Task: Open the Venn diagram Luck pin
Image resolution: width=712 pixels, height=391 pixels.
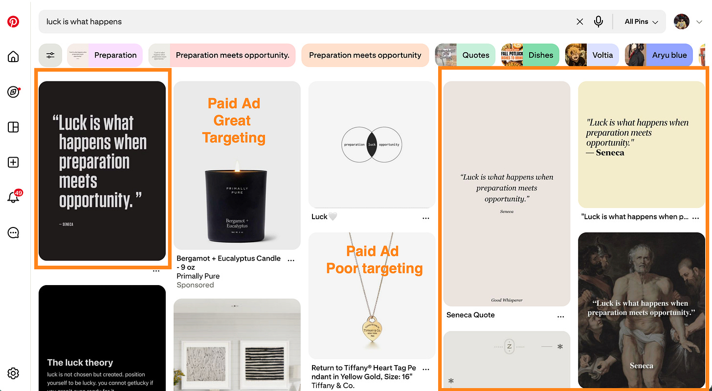Action: 372,144
